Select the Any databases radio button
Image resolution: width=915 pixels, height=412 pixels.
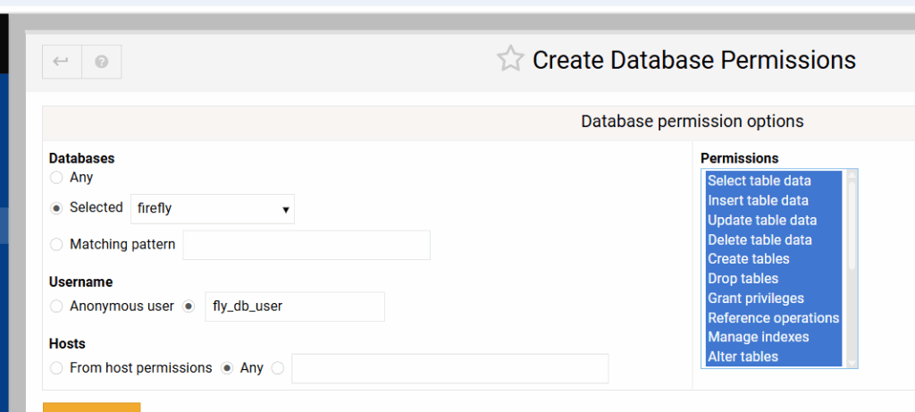coord(57,178)
